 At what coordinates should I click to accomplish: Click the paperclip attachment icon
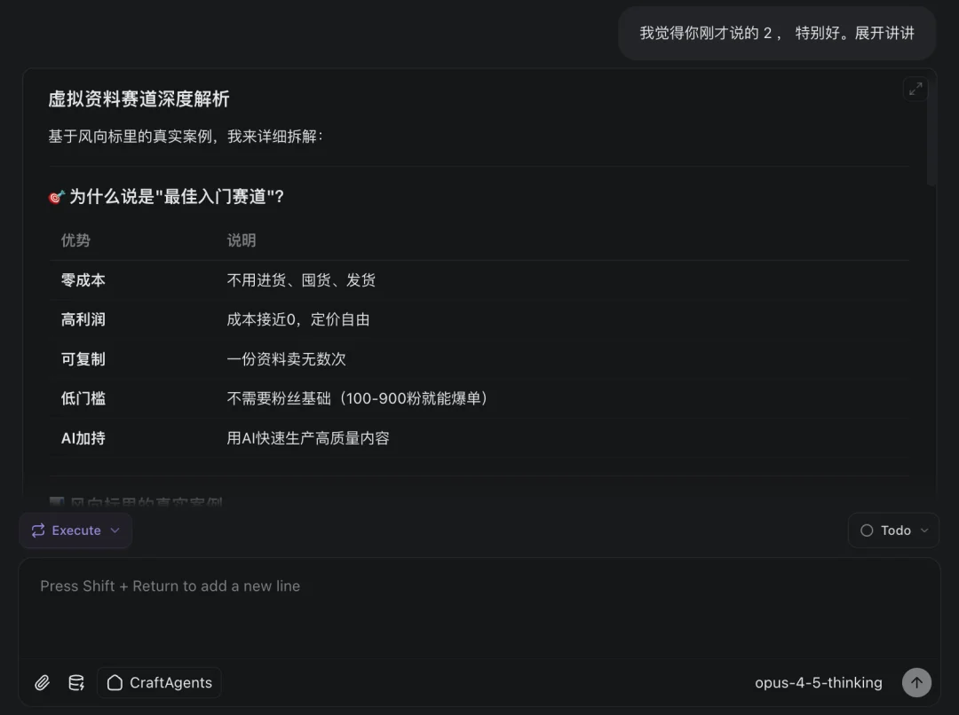tap(41, 682)
